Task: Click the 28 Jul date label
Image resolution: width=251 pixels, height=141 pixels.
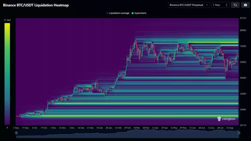Action: (220, 128)
